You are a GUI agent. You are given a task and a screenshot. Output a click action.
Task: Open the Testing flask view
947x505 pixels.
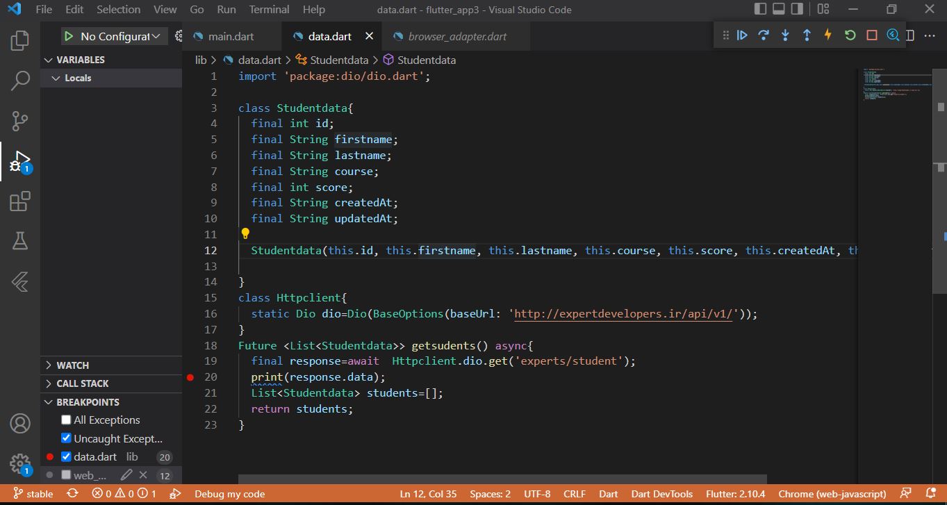click(20, 241)
